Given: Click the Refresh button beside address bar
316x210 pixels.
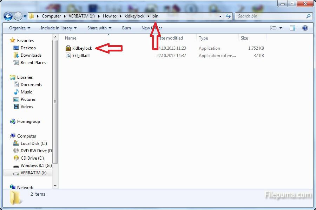Looking at the screenshot, I should (229, 16).
